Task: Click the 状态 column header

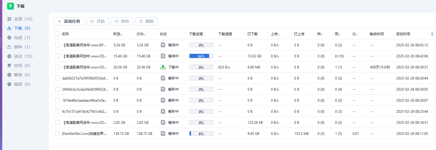Action: 163,34
